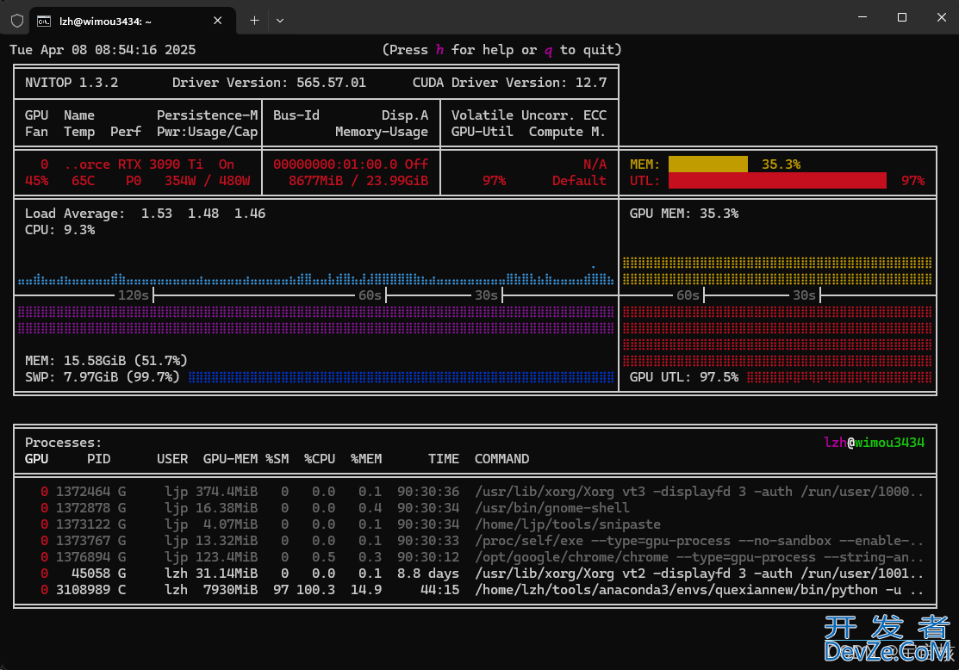Image resolution: width=959 pixels, height=670 pixels.
Task: Click the terminal icon in lzh@wimou3434 tab
Action: pyautogui.click(x=43, y=22)
